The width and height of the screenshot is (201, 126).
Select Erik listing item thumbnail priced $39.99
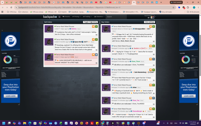[x=49, y=57]
